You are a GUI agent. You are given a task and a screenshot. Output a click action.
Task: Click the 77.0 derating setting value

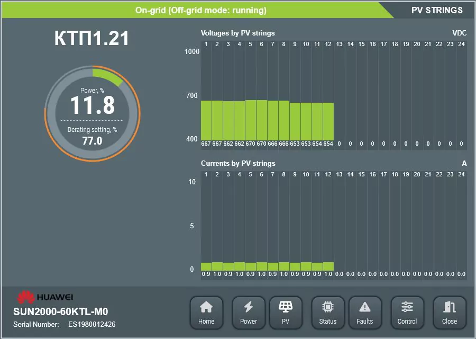click(92, 141)
